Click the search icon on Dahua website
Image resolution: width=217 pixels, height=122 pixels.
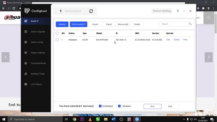click(x=209, y=18)
